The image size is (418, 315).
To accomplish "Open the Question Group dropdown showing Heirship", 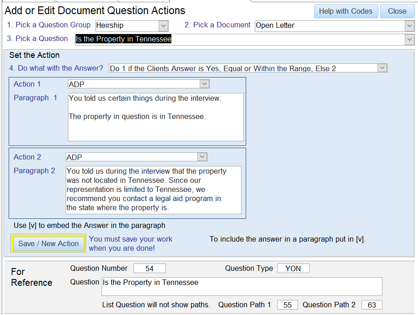I will [x=164, y=26].
